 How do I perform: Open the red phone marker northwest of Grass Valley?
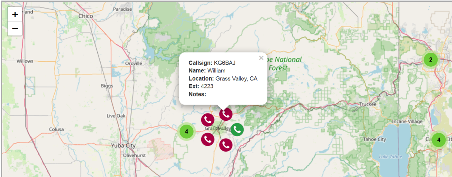pos(208,119)
